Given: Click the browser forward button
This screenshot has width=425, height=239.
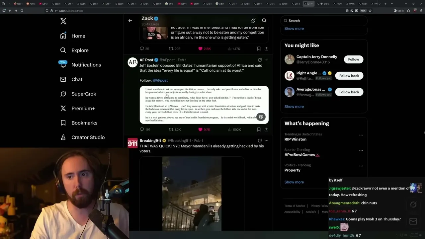Looking at the screenshot, I should pos(16,11).
